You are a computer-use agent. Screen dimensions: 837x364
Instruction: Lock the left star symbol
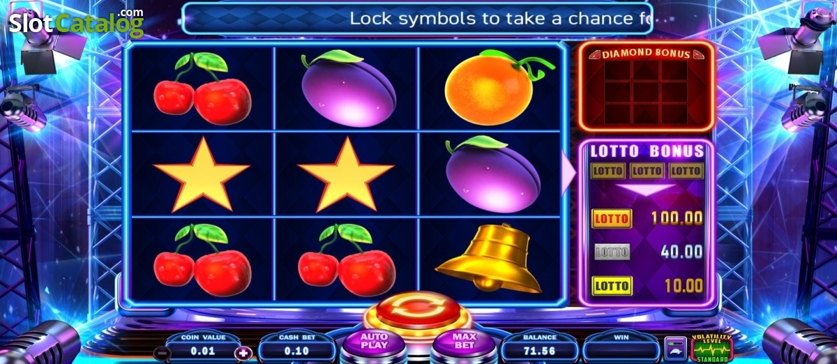[x=202, y=174]
